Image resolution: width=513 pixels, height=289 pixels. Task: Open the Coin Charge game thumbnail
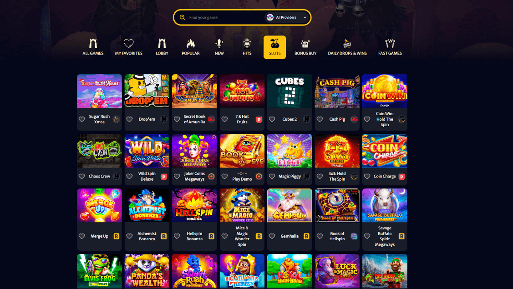pos(385,151)
